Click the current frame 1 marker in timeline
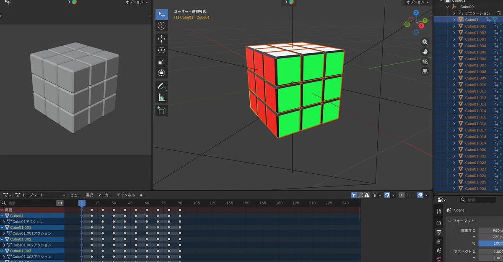Viewport: 503px width, 262px height. tap(82, 203)
